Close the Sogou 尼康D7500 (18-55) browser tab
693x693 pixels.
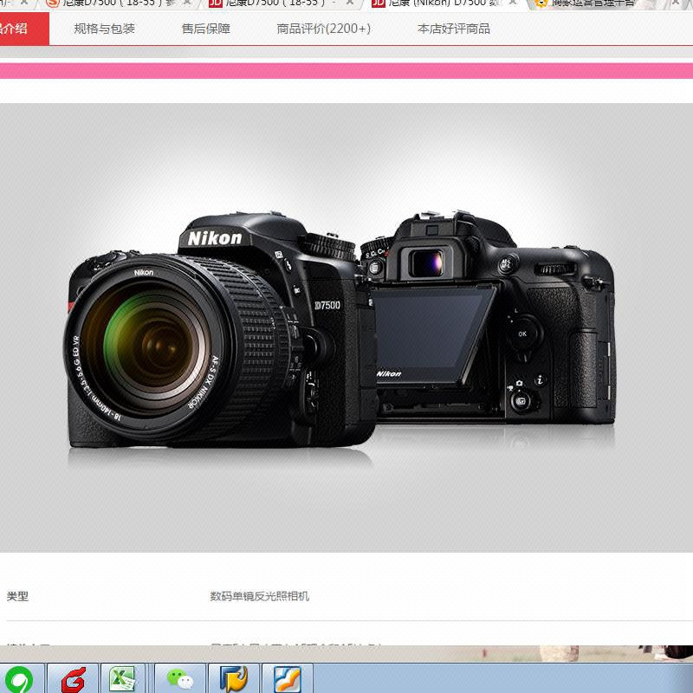[187, 3]
